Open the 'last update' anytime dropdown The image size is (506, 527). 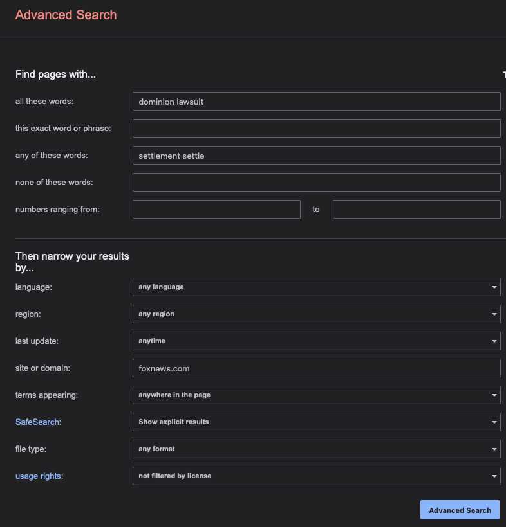tap(317, 341)
